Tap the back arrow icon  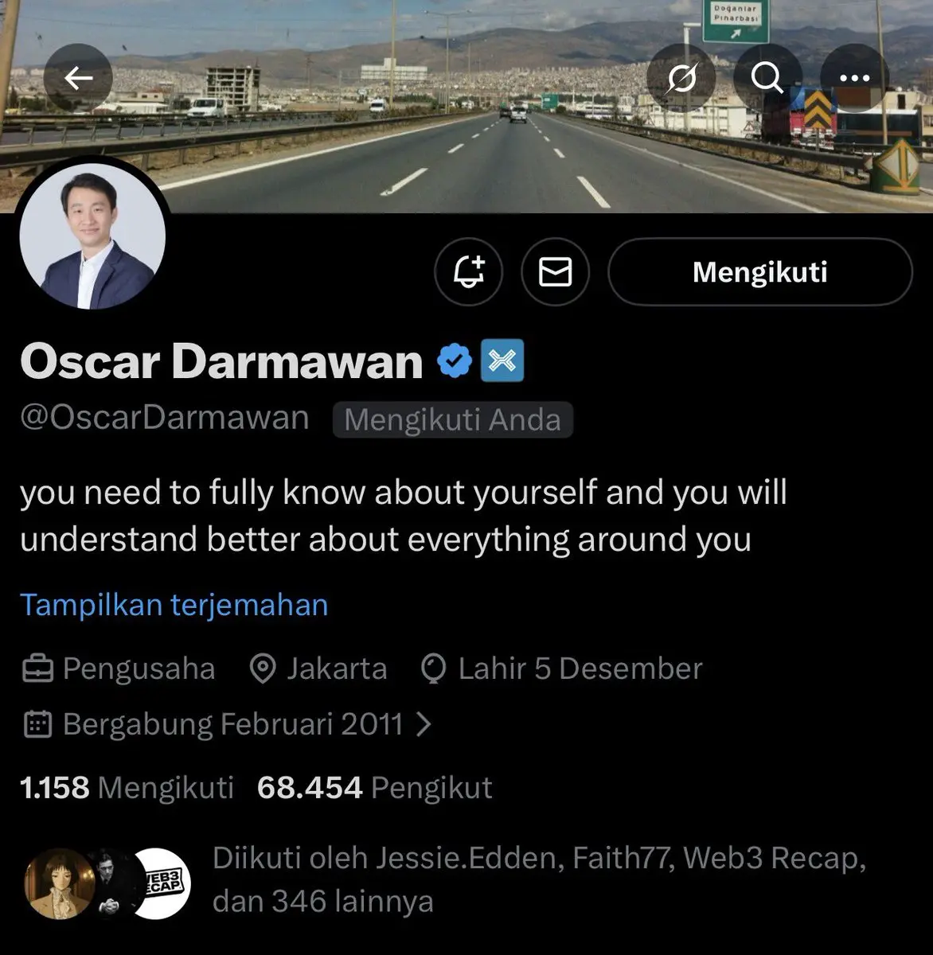point(78,78)
